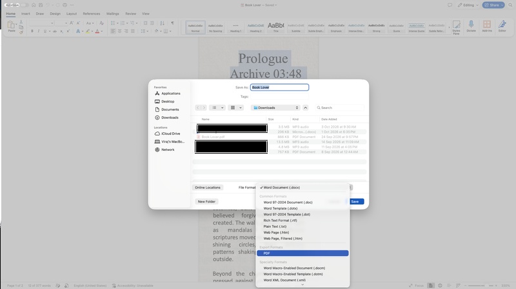
Task: Switch to the Insert ribbon tab
Action: (x=25, y=14)
